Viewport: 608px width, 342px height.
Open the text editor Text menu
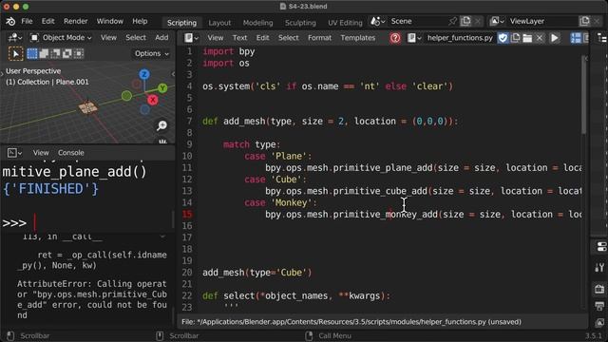tap(239, 38)
